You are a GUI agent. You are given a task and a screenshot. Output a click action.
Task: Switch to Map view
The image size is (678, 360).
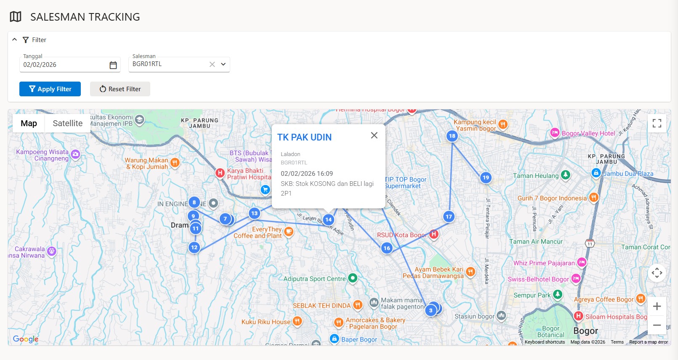[29, 123]
